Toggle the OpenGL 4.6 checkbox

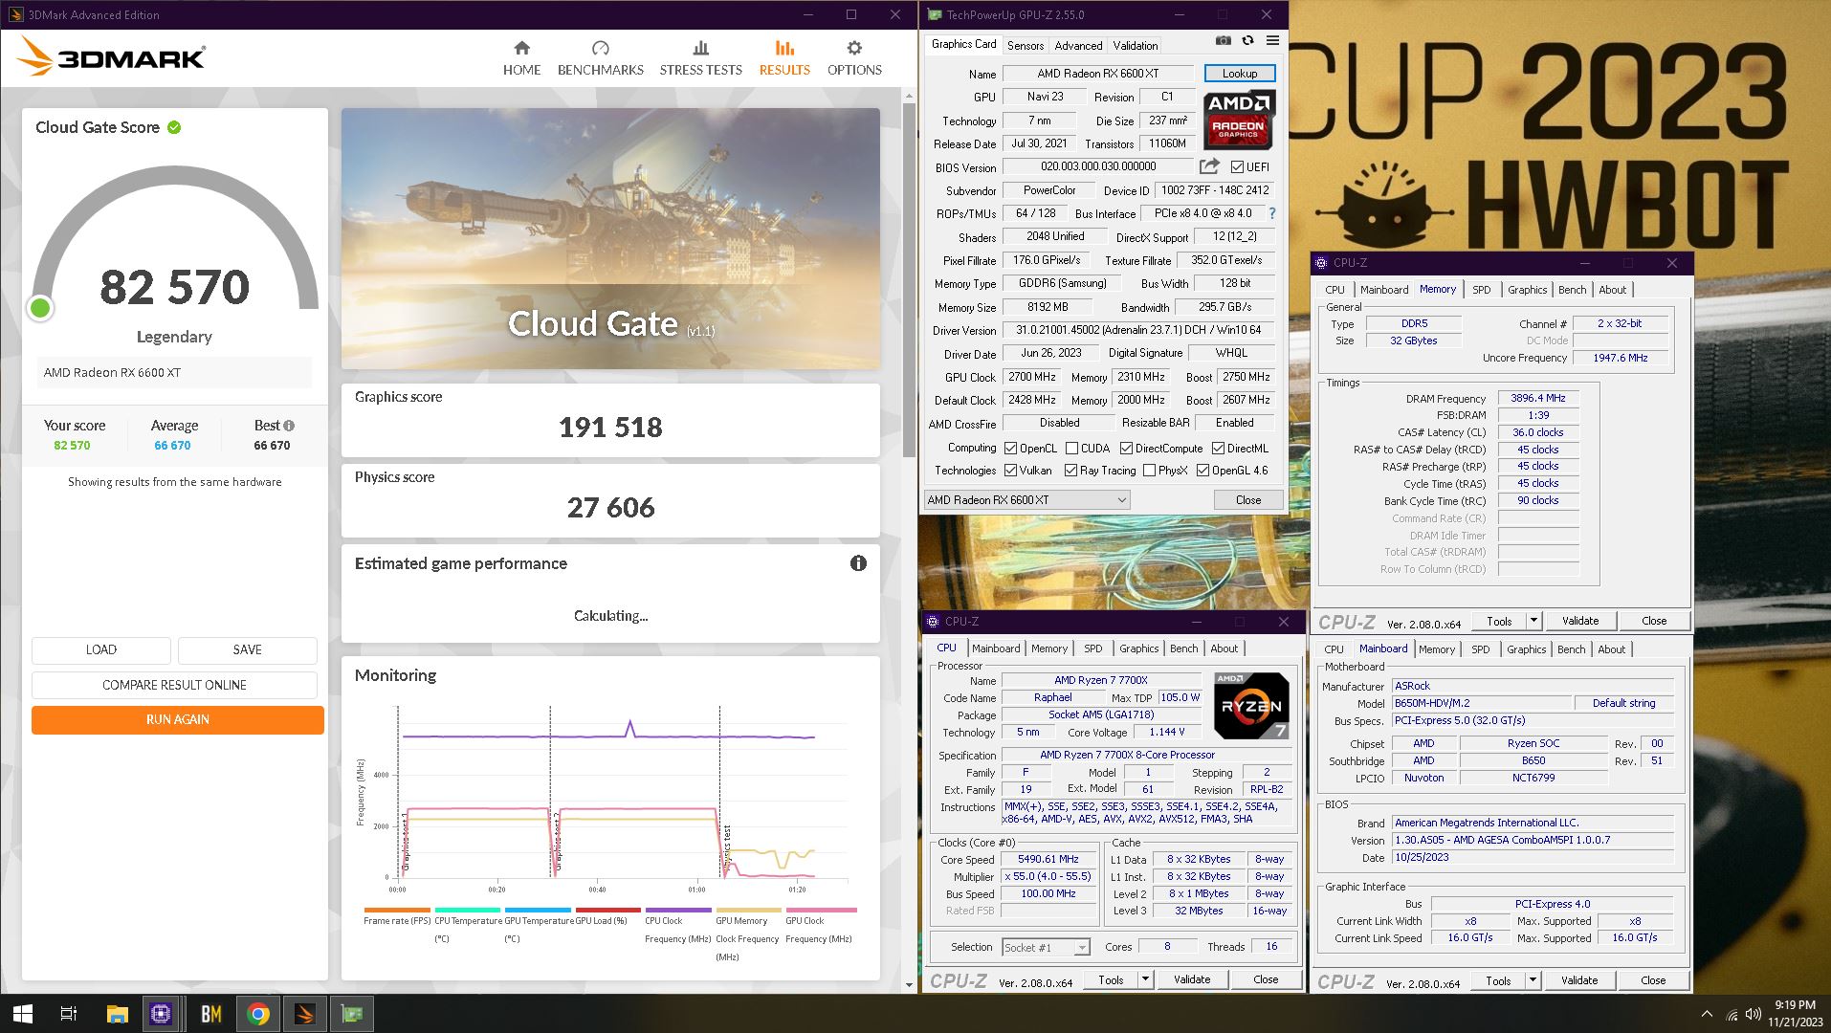tap(1202, 471)
